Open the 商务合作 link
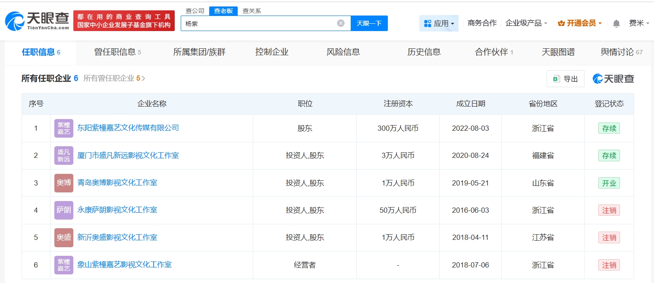The image size is (654, 283). tap(482, 23)
